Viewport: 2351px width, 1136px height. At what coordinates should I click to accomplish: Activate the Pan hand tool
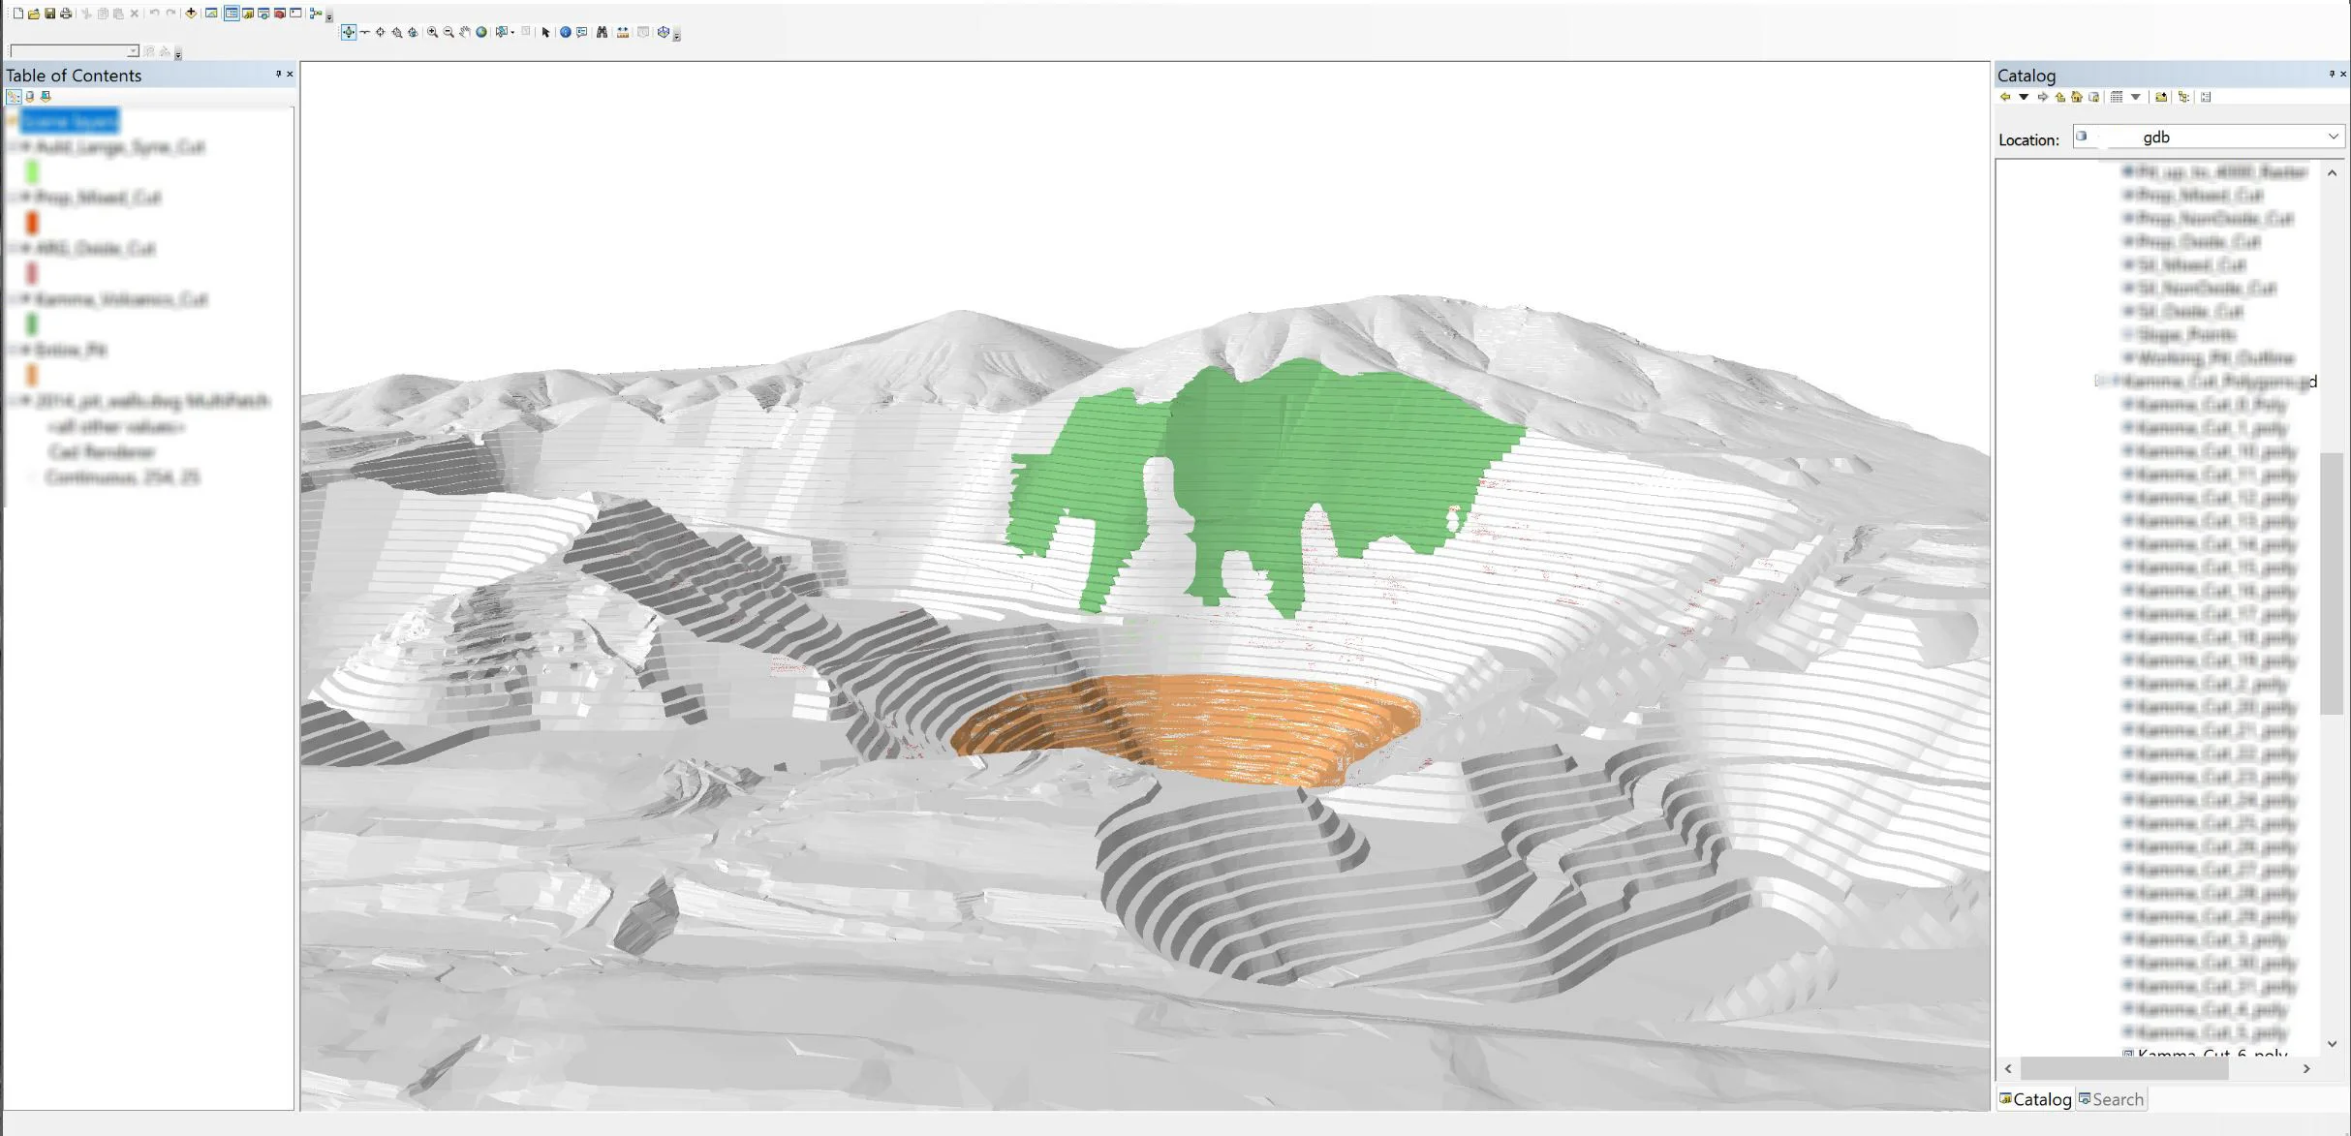[x=465, y=32]
